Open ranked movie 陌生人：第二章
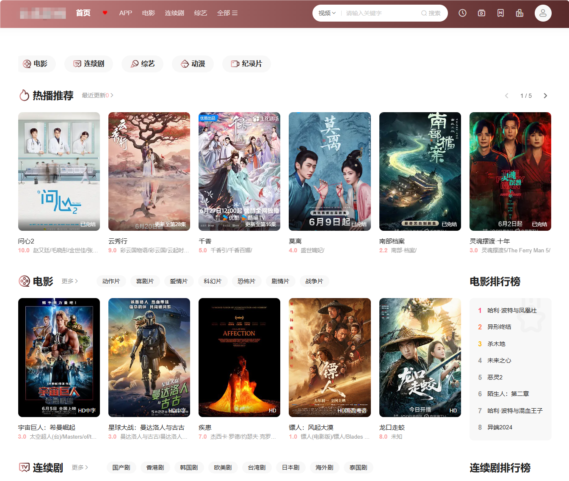 point(508,394)
